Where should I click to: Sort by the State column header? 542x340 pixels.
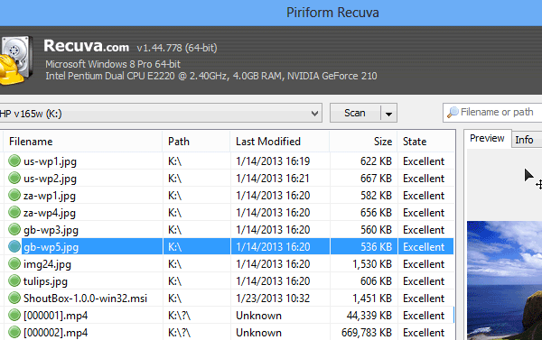pos(425,142)
